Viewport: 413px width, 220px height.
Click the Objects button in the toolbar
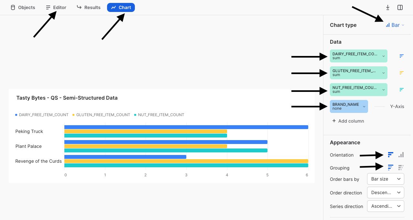pos(22,7)
